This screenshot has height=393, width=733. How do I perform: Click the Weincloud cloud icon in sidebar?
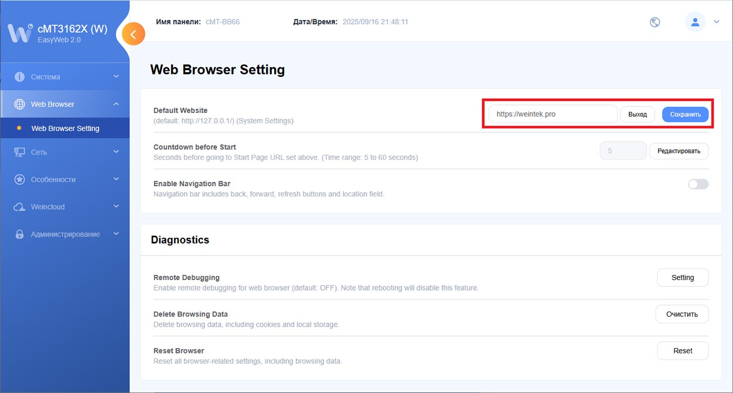[19, 207]
